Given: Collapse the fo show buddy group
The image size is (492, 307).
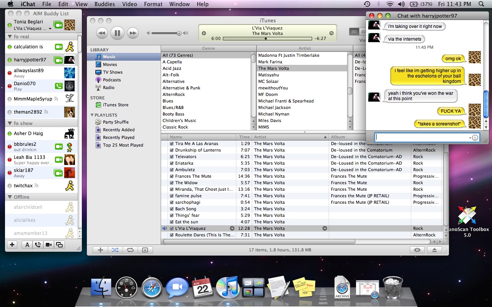Looking at the screenshot, I should pos(10,124).
